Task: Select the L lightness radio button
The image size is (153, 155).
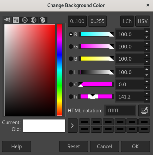Action: 71,72
